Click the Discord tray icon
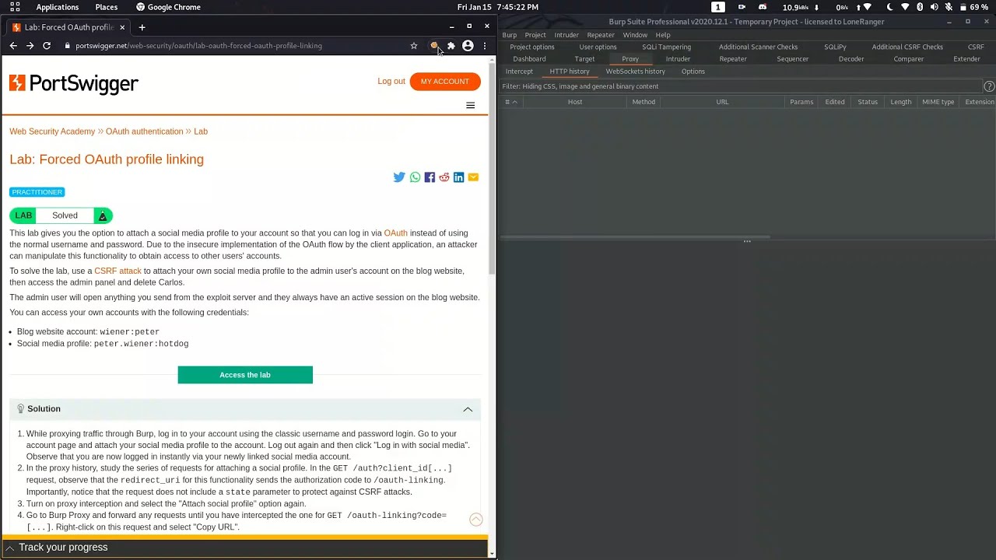Image resolution: width=996 pixels, height=560 pixels. tap(763, 7)
